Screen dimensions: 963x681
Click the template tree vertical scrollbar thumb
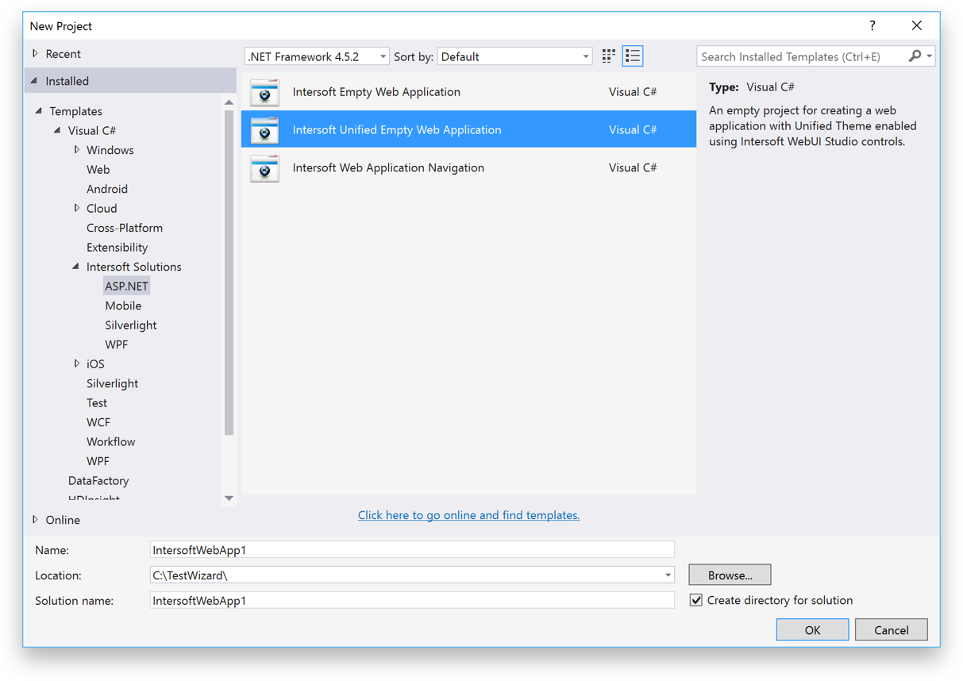point(229,272)
